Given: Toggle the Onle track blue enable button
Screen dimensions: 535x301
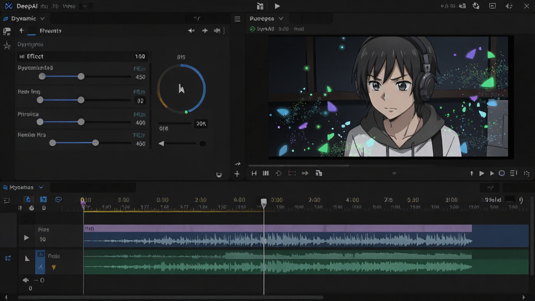Looking at the screenshot, I should point(40,262).
